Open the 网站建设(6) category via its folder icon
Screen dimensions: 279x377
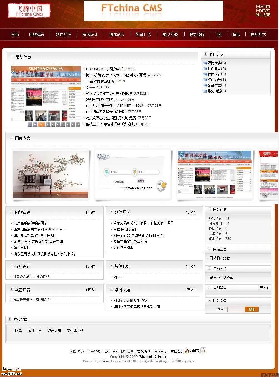tap(205, 63)
